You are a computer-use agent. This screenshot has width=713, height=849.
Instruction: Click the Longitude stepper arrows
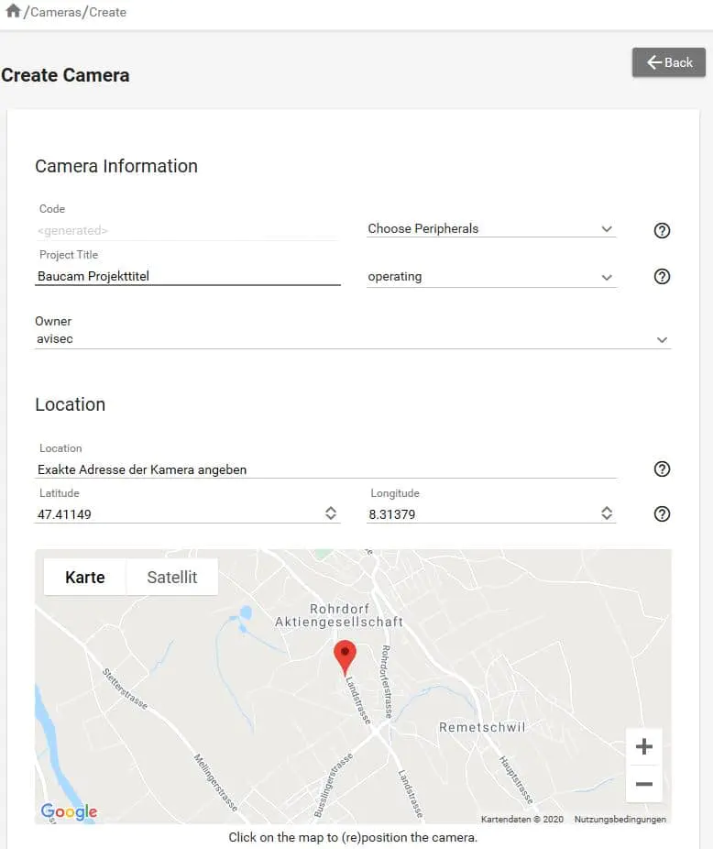[x=607, y=514]
